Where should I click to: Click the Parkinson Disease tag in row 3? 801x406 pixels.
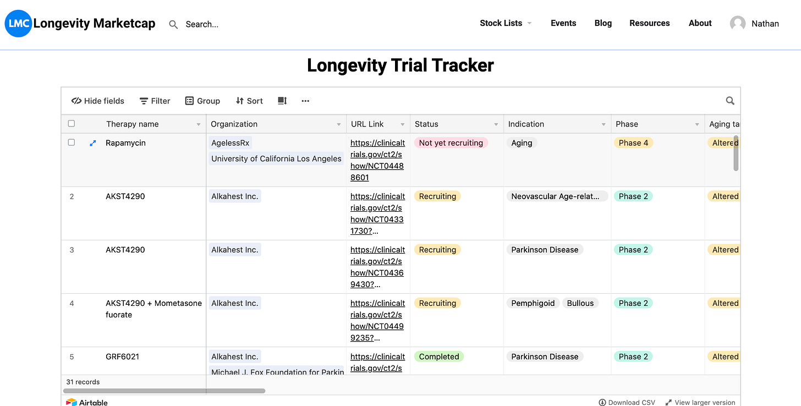tap(545, 250)
